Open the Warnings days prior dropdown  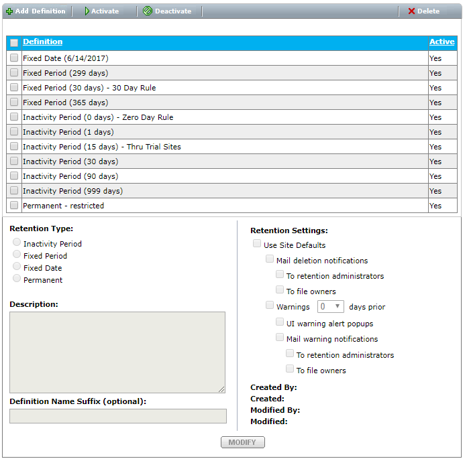330,306
